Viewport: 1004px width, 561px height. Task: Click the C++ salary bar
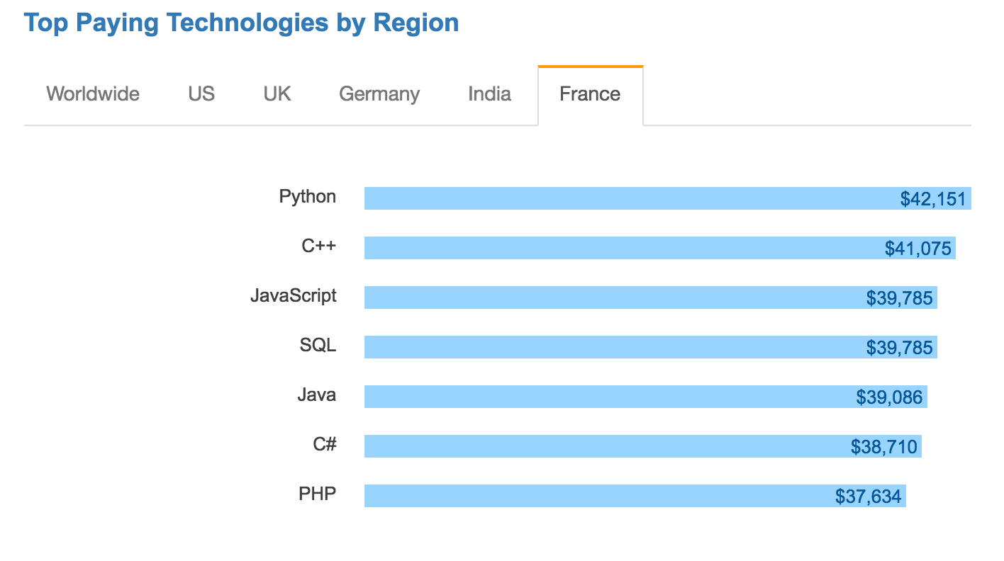pyautogui.click(x=659, y=248)
